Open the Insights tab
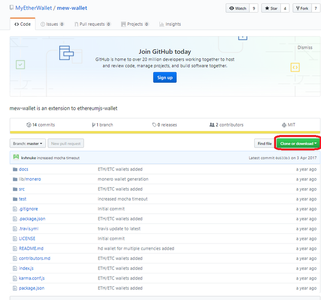The image size is (321, 300). [170, 24]
